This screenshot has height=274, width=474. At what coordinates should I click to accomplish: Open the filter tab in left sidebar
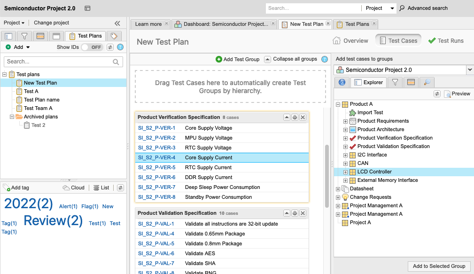click(24, 36)
